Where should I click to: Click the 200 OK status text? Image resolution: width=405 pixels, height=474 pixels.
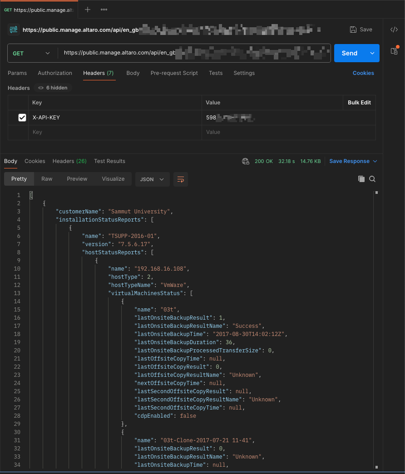click(x=263, y=162)
